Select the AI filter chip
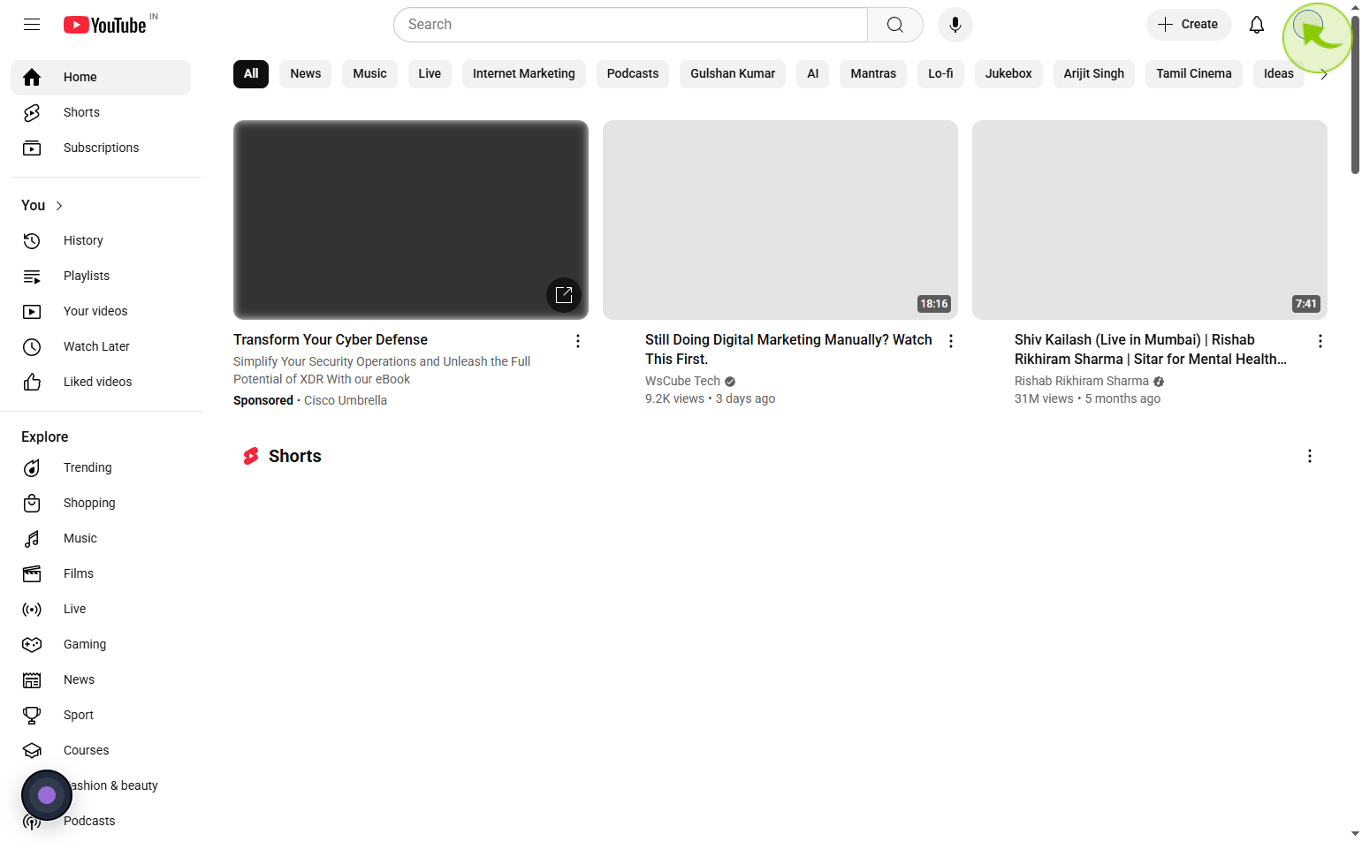The height and width of the screenshot is (842, 1362). click(813, 74)
